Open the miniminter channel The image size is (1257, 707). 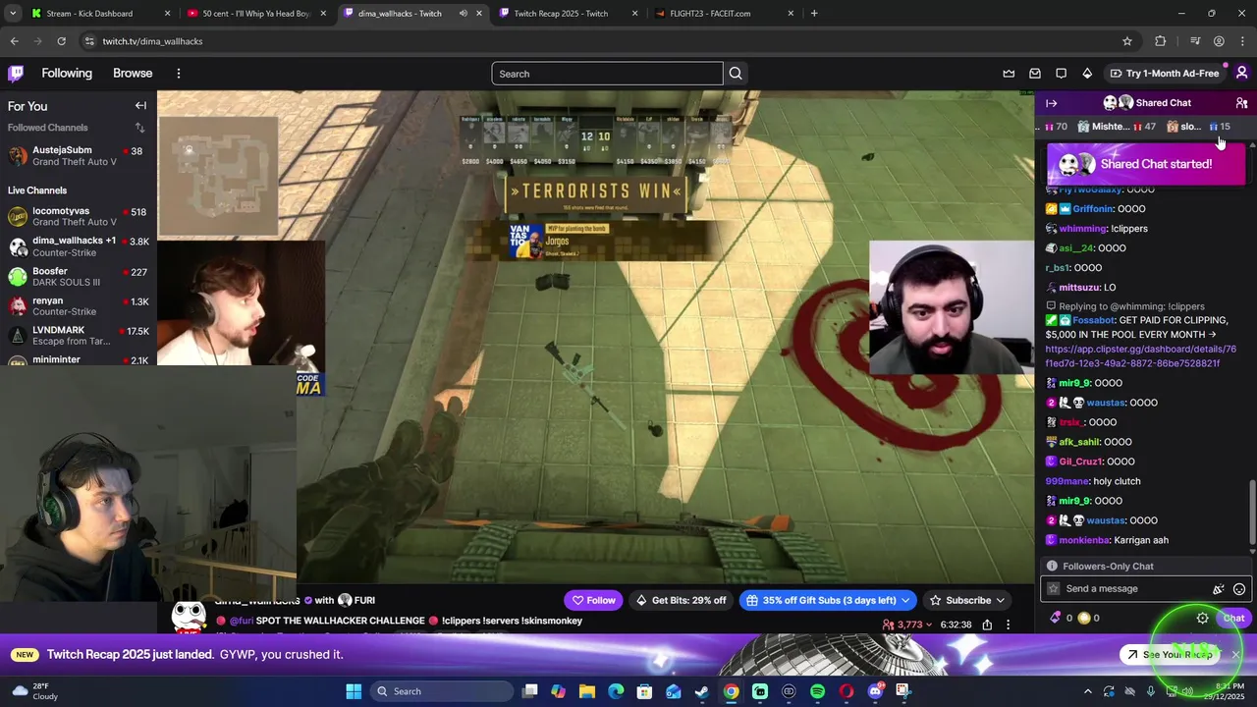[77, 360]
